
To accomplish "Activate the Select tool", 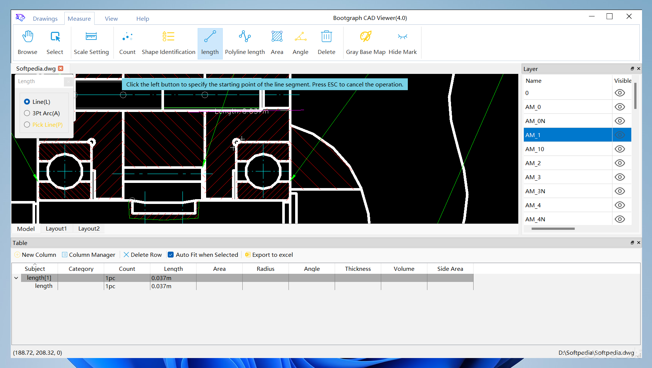I will tap(55, 43).
